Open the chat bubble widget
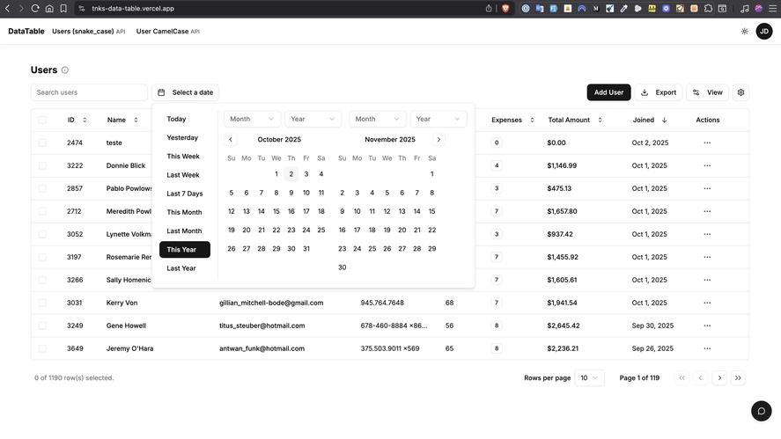The width and height of the screenshot is (781, 439). (761, 411)
